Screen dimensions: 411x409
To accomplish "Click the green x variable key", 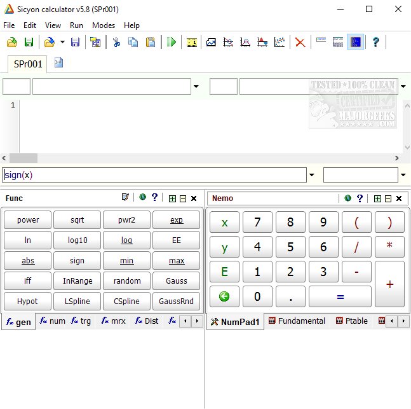I will (224, 222).
